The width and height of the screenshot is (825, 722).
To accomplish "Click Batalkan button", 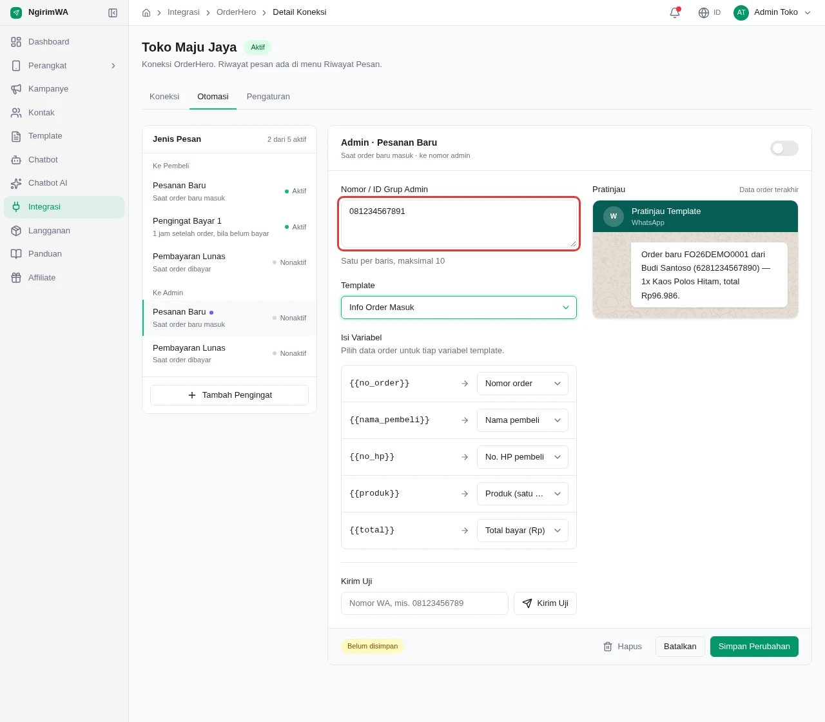I will (680, 647).
